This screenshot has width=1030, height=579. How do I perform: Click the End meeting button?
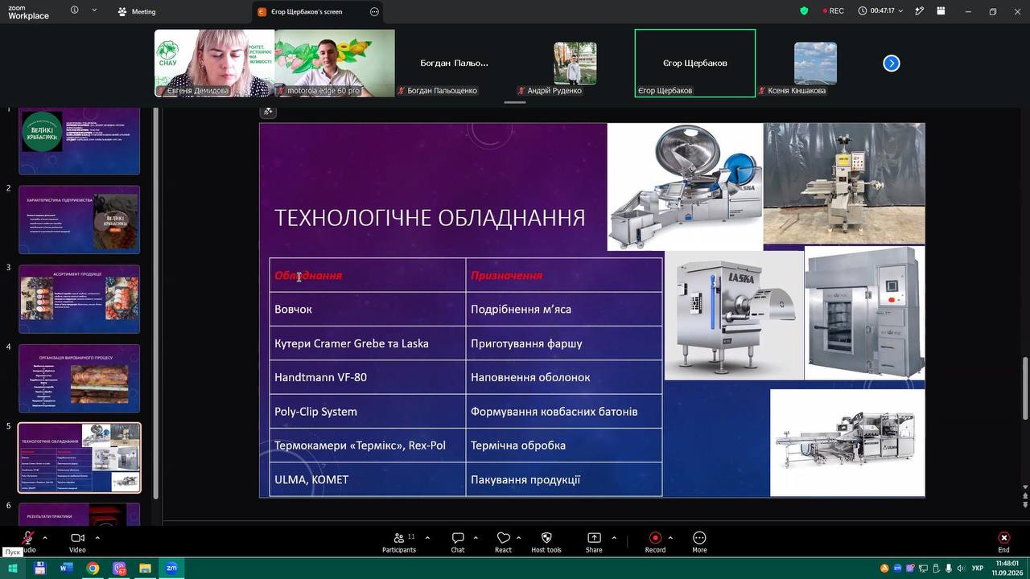1003,543
